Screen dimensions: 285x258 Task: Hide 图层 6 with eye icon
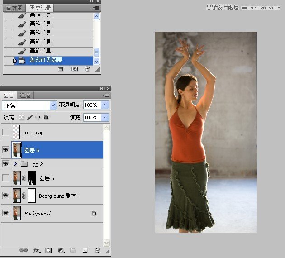coord(5,150)
